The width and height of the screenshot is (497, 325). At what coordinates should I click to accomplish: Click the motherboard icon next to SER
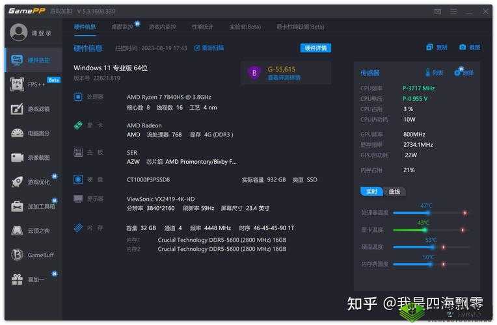(78, 152)
